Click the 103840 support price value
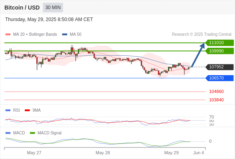 216,100
